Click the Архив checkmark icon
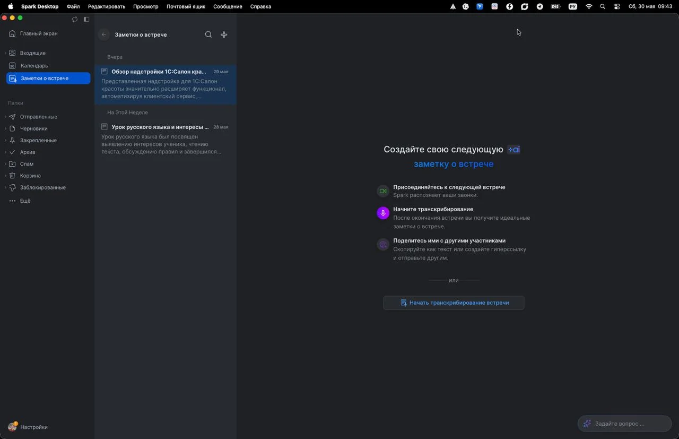Screen dimensions: 679x439 (12, 152)
